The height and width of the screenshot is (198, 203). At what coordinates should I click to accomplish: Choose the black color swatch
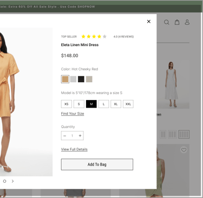tap(81, 79)
